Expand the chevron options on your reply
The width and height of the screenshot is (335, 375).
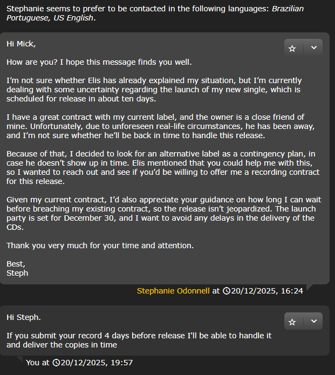(314, 321)
